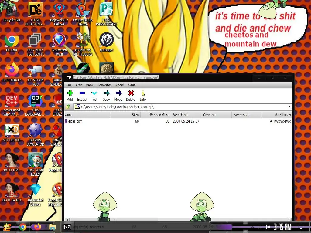Click the Move toolbar icon

point(118,96)
